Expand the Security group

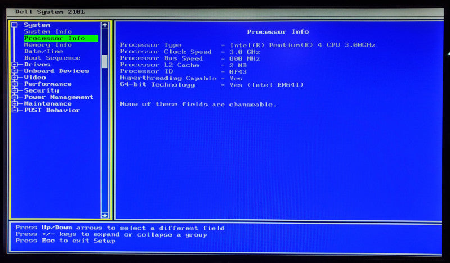coord(15,90)
